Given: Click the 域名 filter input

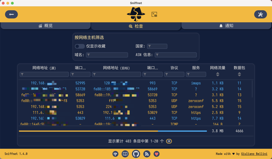Looking at the screenshot, I should (x=107, y=55).
